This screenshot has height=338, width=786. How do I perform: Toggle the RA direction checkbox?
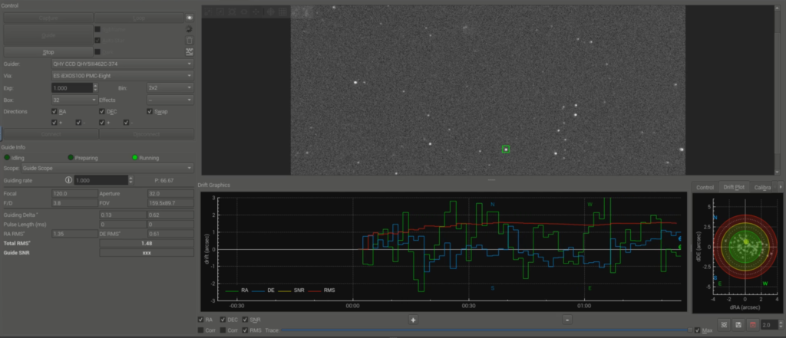tap(54, 112)
